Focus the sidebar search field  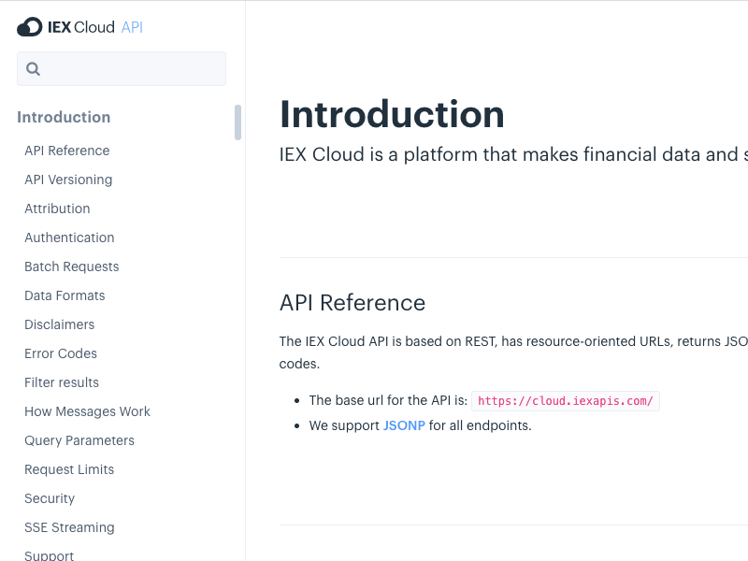pos(122,68)
